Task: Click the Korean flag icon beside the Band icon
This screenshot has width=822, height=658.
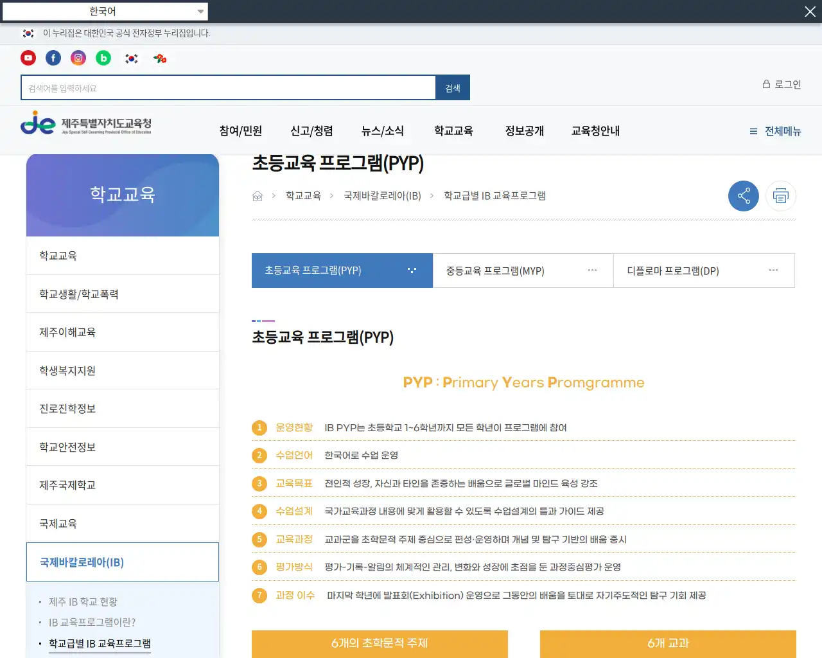Action: (132, 58)
